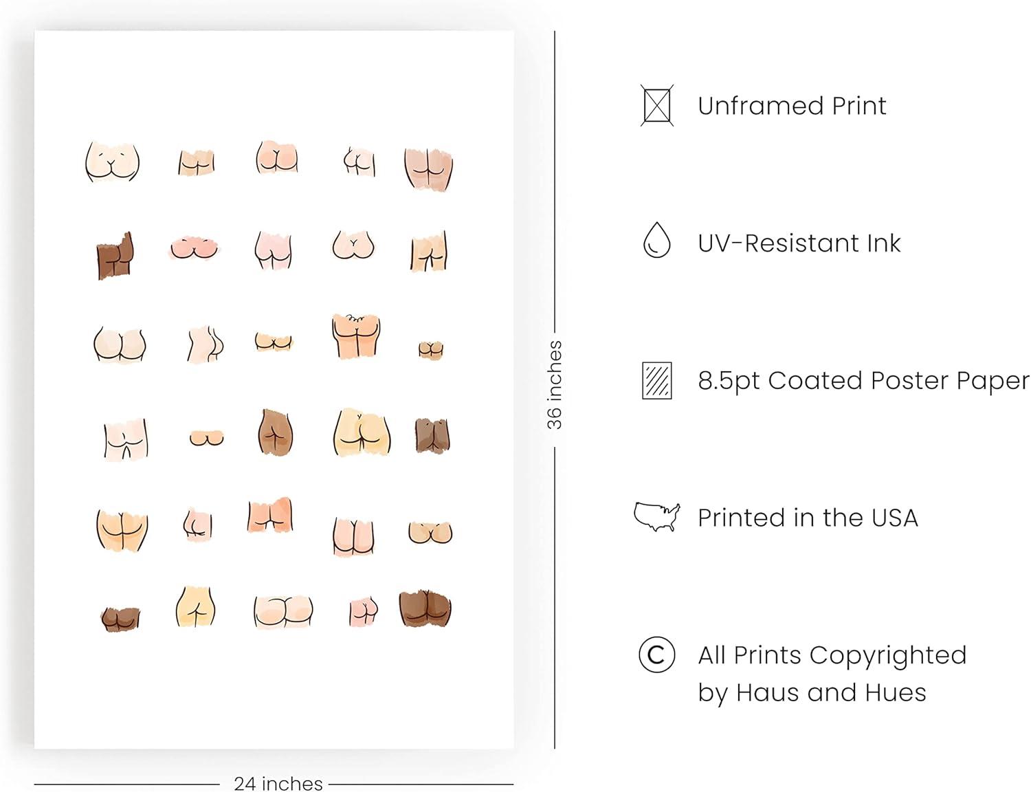Click the Unframed Print crossed-box icon
The height and width of the screenshot is (792, 1031).
pos(656,105)
